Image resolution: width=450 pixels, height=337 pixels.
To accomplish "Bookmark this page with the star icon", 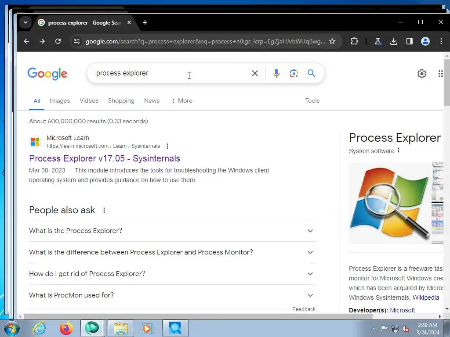I will pos(332,41).
